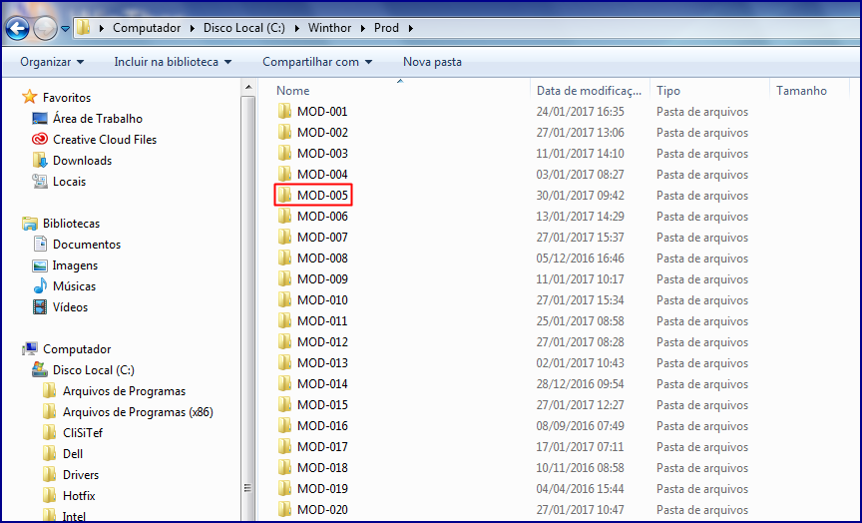This screenshot has height=523, width=862.
Task: Click the Creative Cloud Files icon
Action: [x=40, y=139]
